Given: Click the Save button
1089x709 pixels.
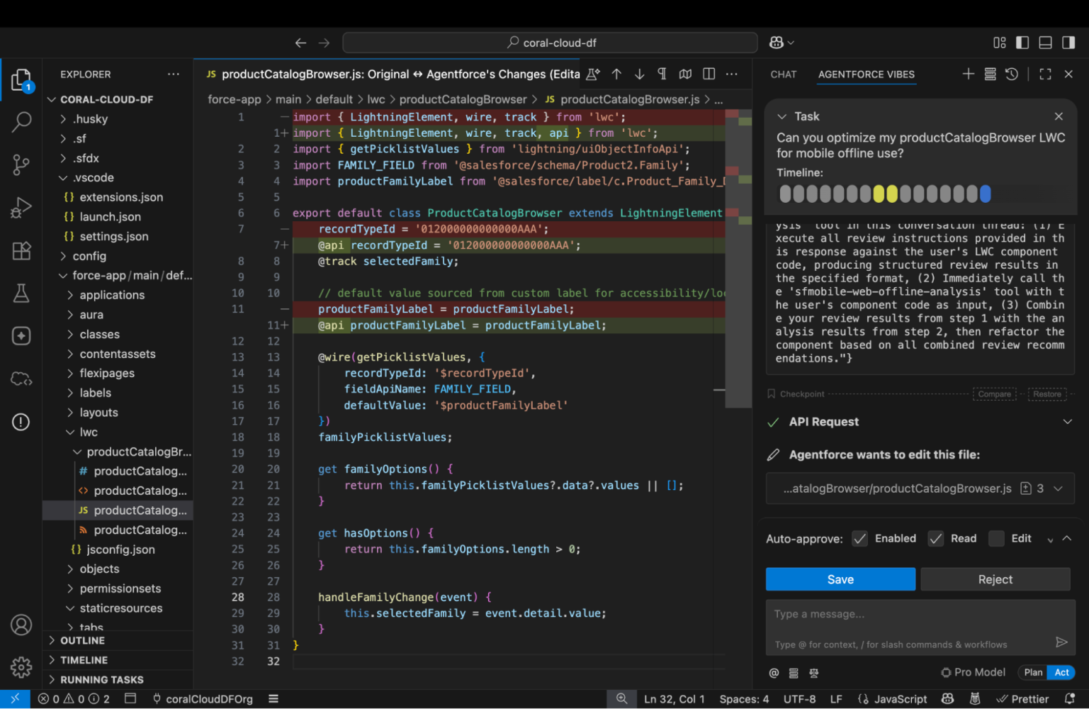Looking at the screenshot, I should pos(840,579).
